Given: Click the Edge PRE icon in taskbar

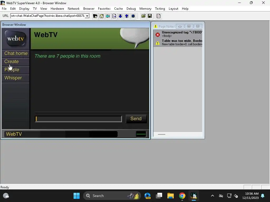Looking at the screenshot, I should pos(148,196).
